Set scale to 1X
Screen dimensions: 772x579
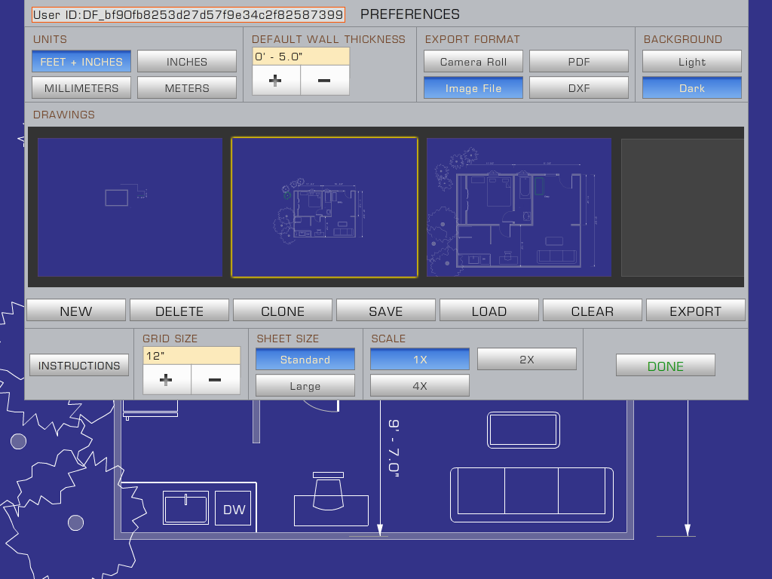point(420,360)
